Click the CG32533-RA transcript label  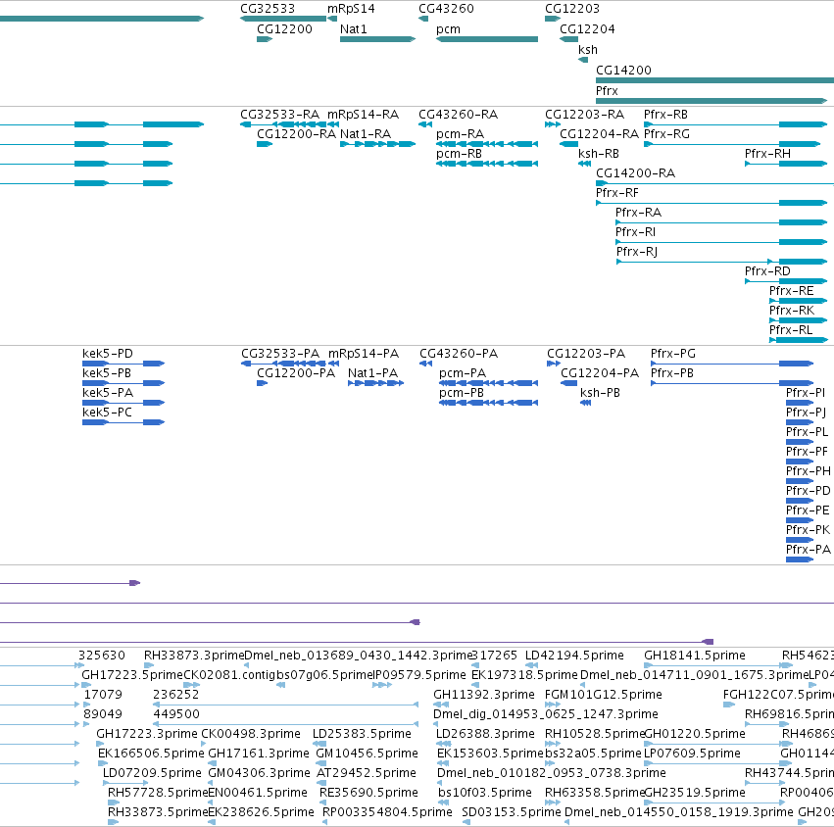279,115
